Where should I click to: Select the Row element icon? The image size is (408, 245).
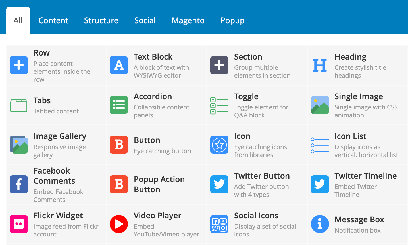(x=19, y=66)
